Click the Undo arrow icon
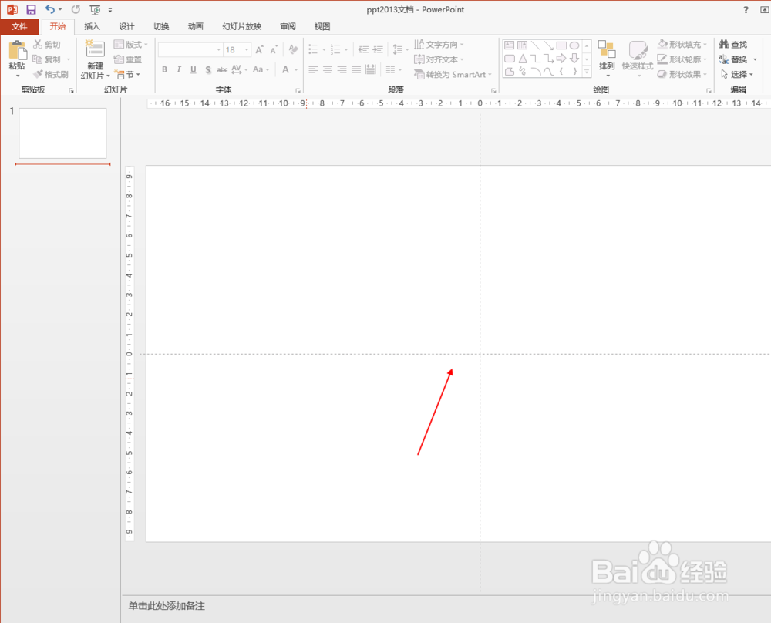Screen dimensions: 771x623 pyautogui.click(x=50, y=9)
